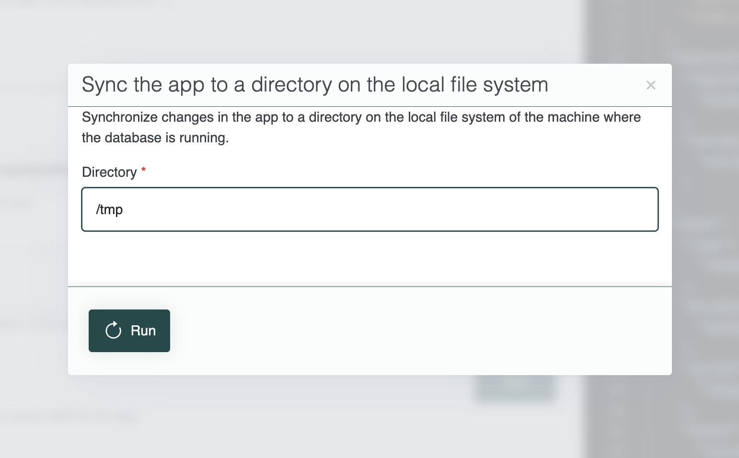Close the sync dialog with the X
Image resolution: width=739 pixels, height=458 pixels.
click(x=651, y=85)
